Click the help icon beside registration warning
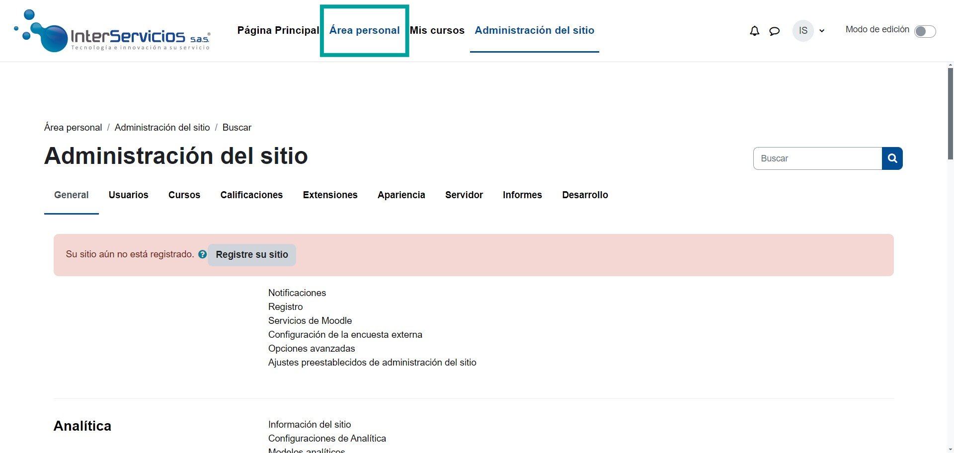The height and width of the screenshot is (453, 954). [202, 254]
